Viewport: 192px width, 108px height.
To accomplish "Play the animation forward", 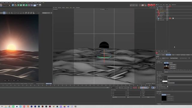I will [x=124, y=88].
